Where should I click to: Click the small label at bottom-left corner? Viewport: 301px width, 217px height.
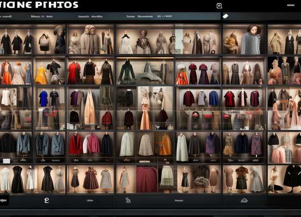4,200
